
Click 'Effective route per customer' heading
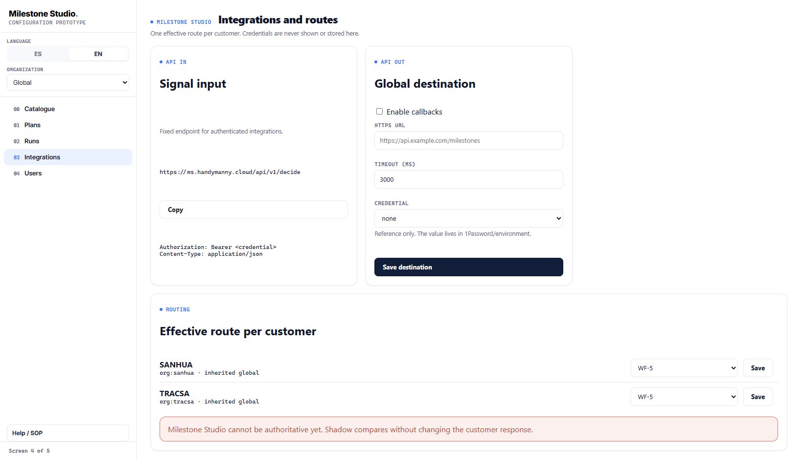point(238,331)
